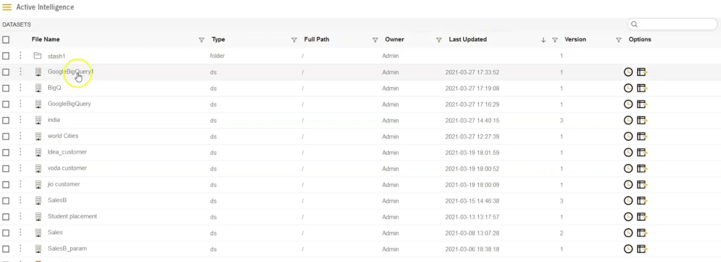Toggle the select-all checkbox in header

click(x=6, y=40)
